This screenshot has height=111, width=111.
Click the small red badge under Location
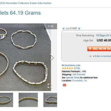click(64, 85)
